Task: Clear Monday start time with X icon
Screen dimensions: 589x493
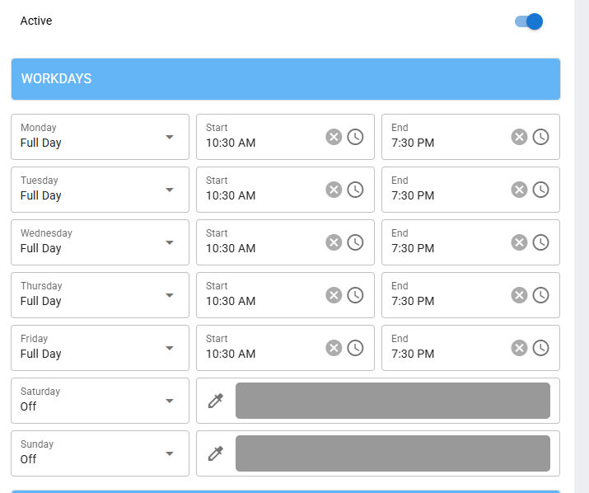Action: [334, 137]
